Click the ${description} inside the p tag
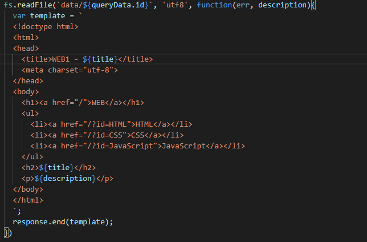The width and height of the screenshot is (367, 242). (x=66, y=179)
